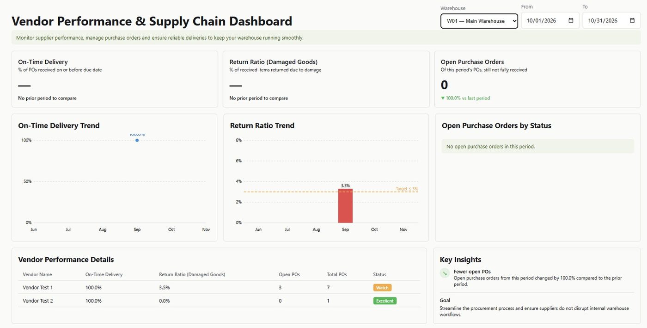The image size is (647, 328).
Task: Click the Open POs column header
Action: pyautogui.click(x=289, y=274)
